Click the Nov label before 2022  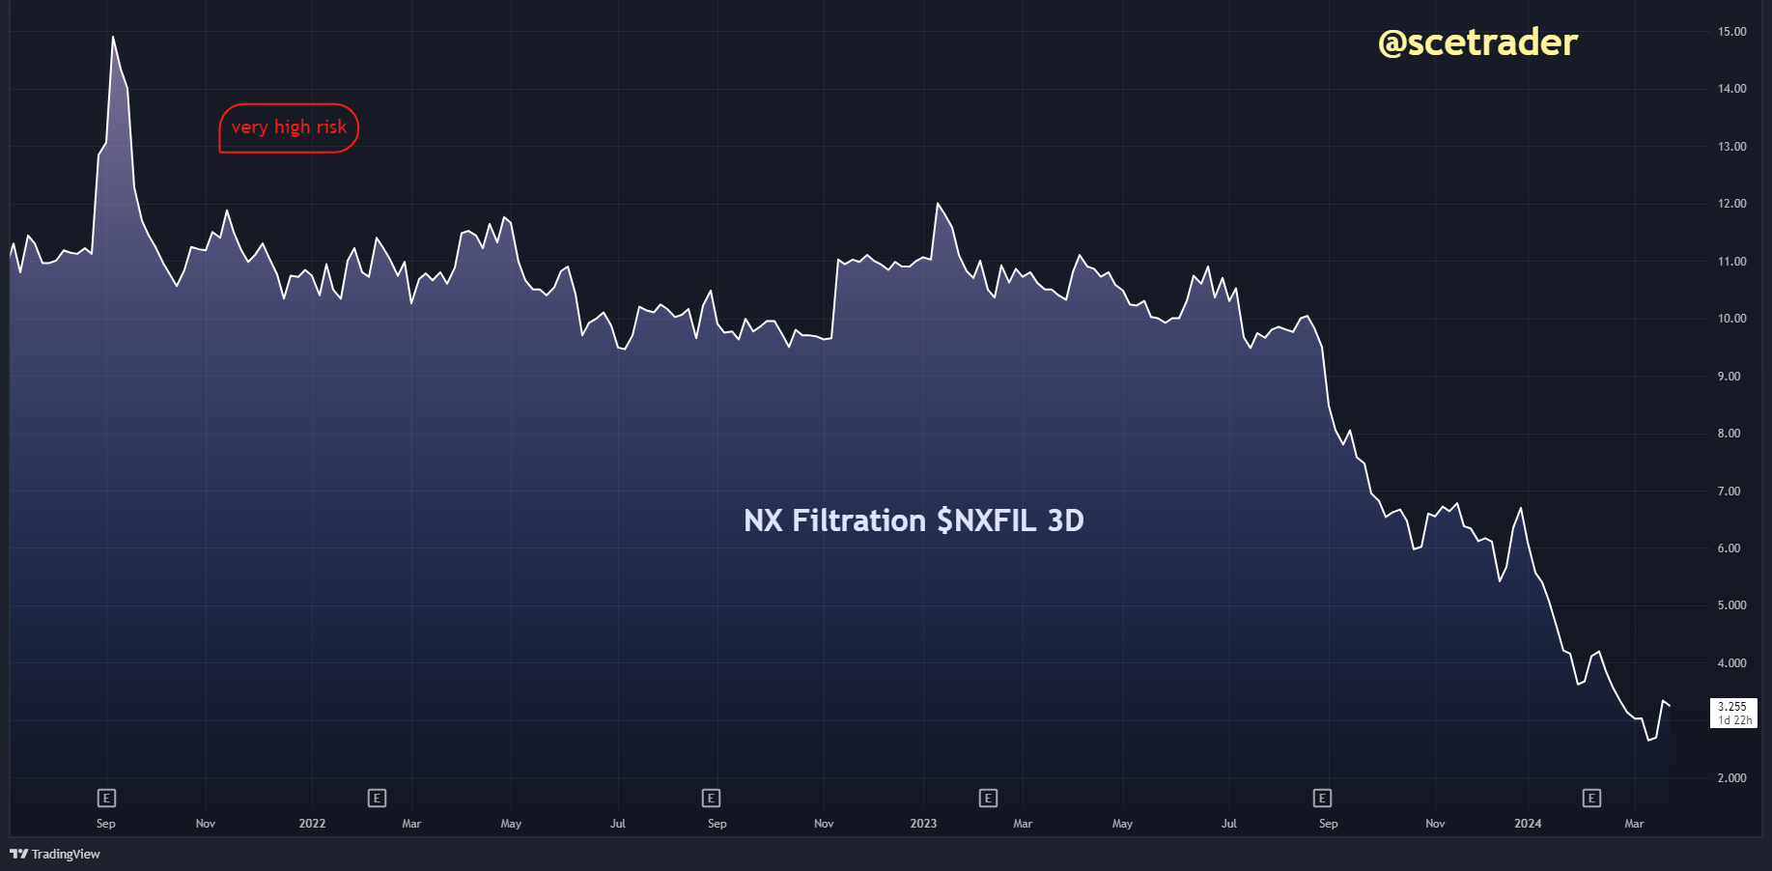tap(206, 824)
